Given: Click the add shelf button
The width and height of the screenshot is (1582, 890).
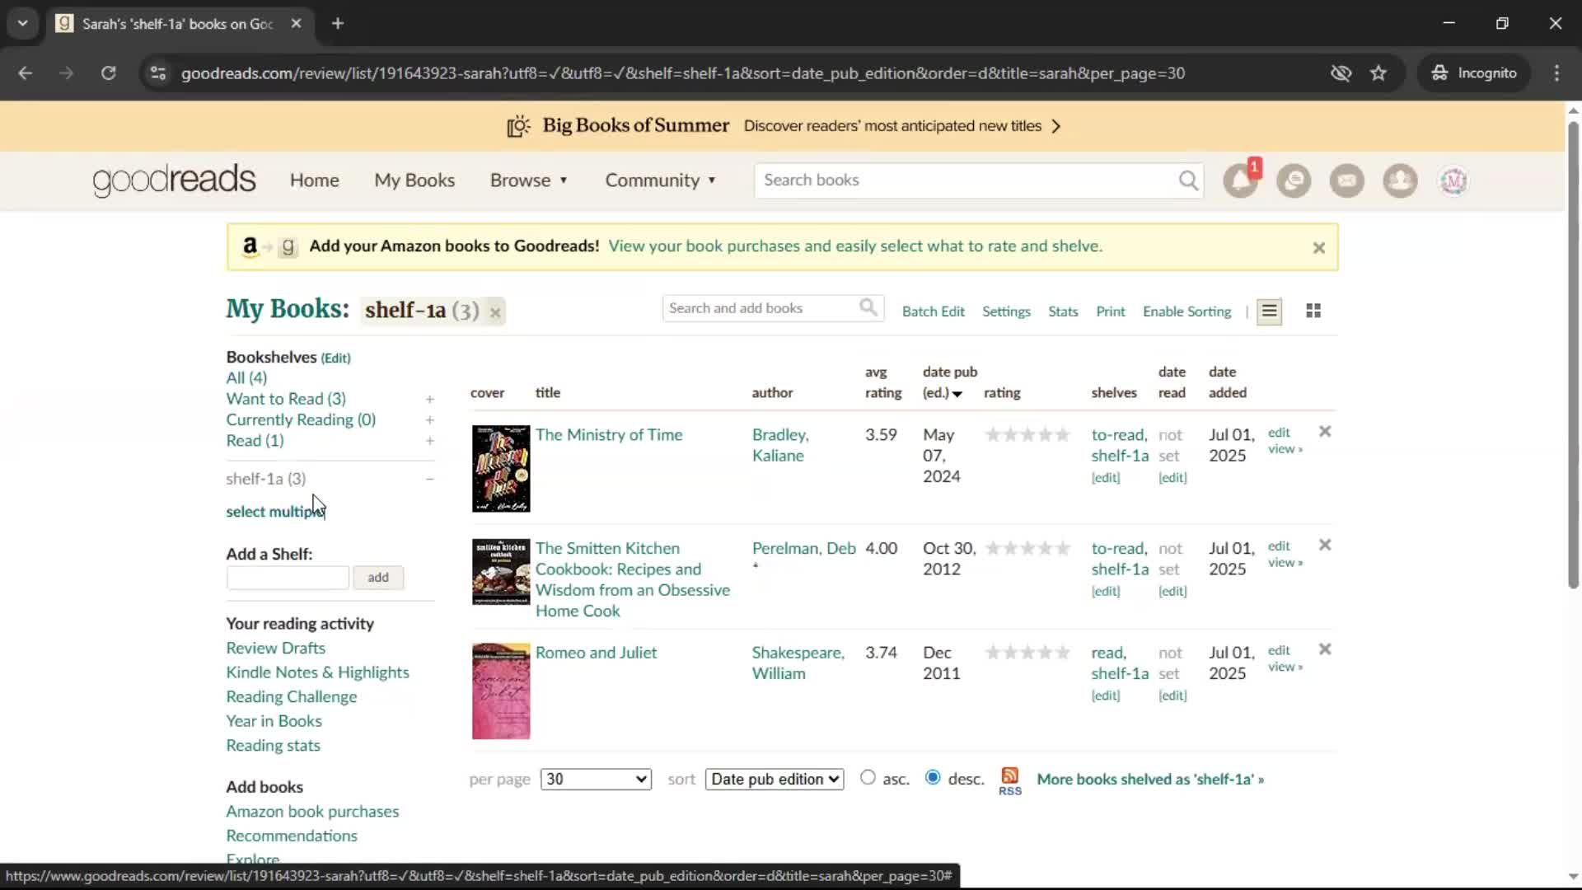Looking at the screenshot, I should [378, 578].
